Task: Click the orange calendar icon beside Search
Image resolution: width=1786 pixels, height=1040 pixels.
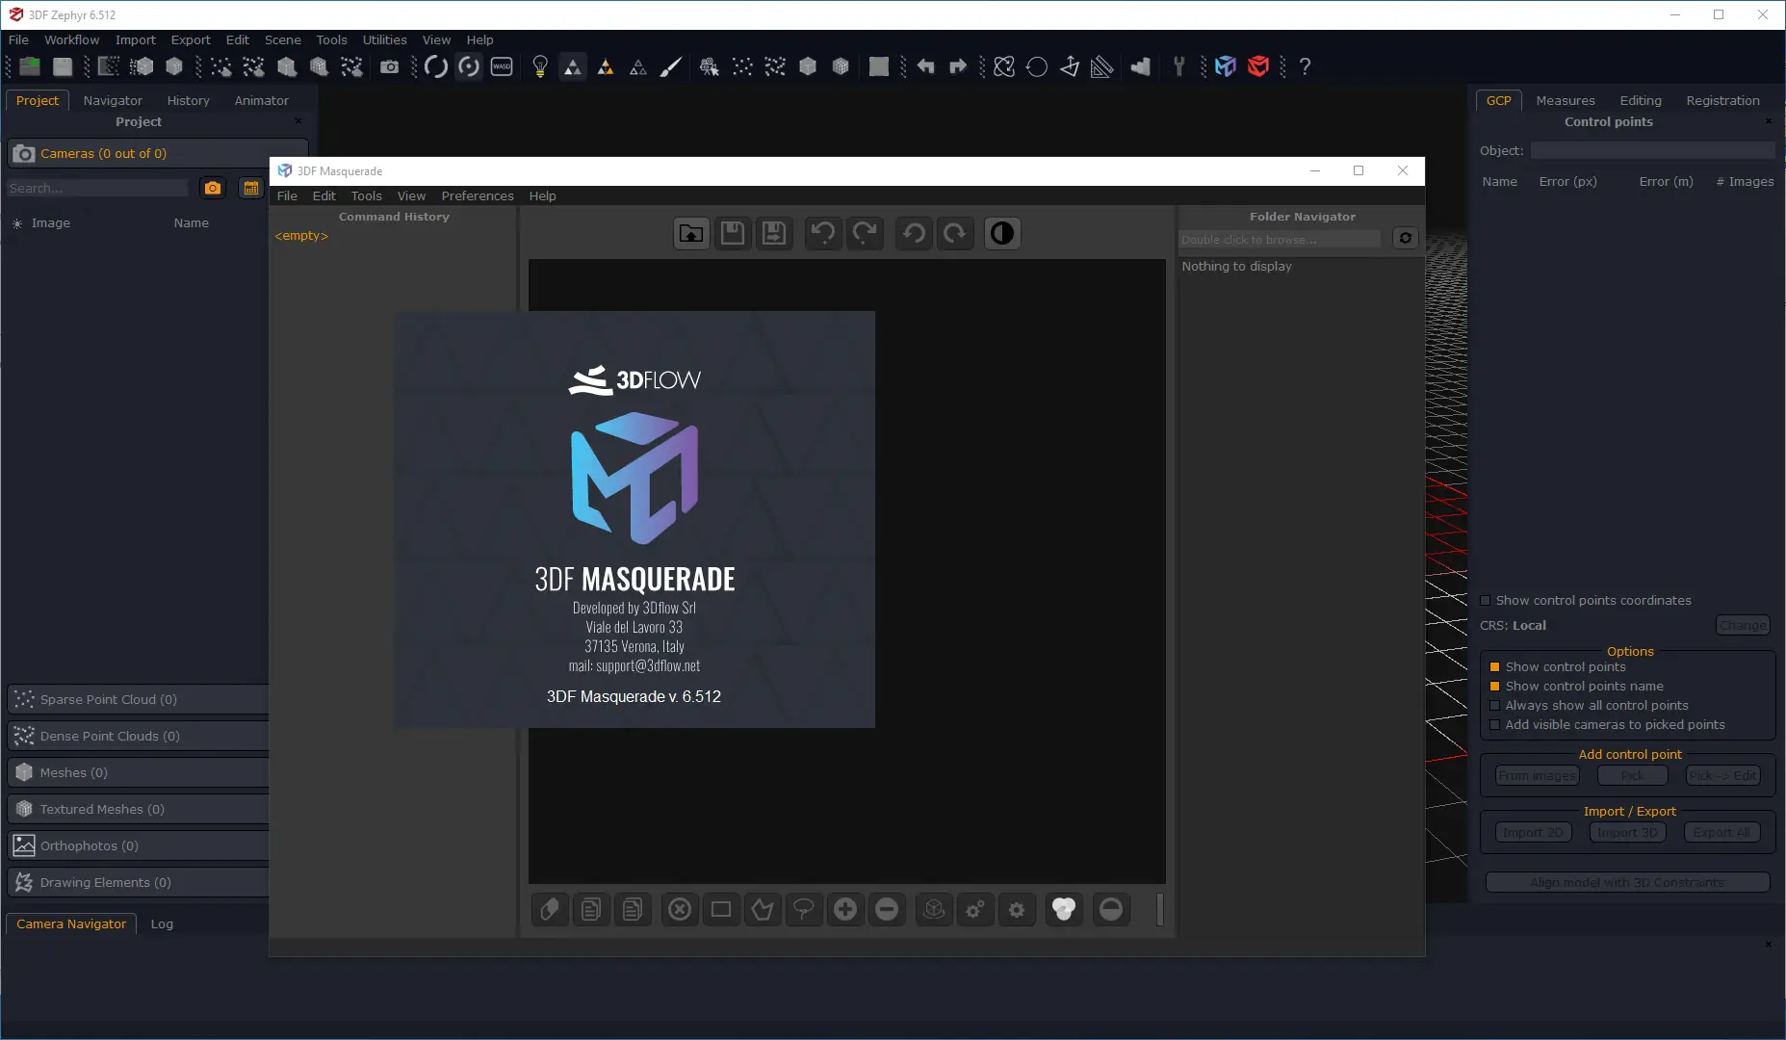Action: click(250, 188)
